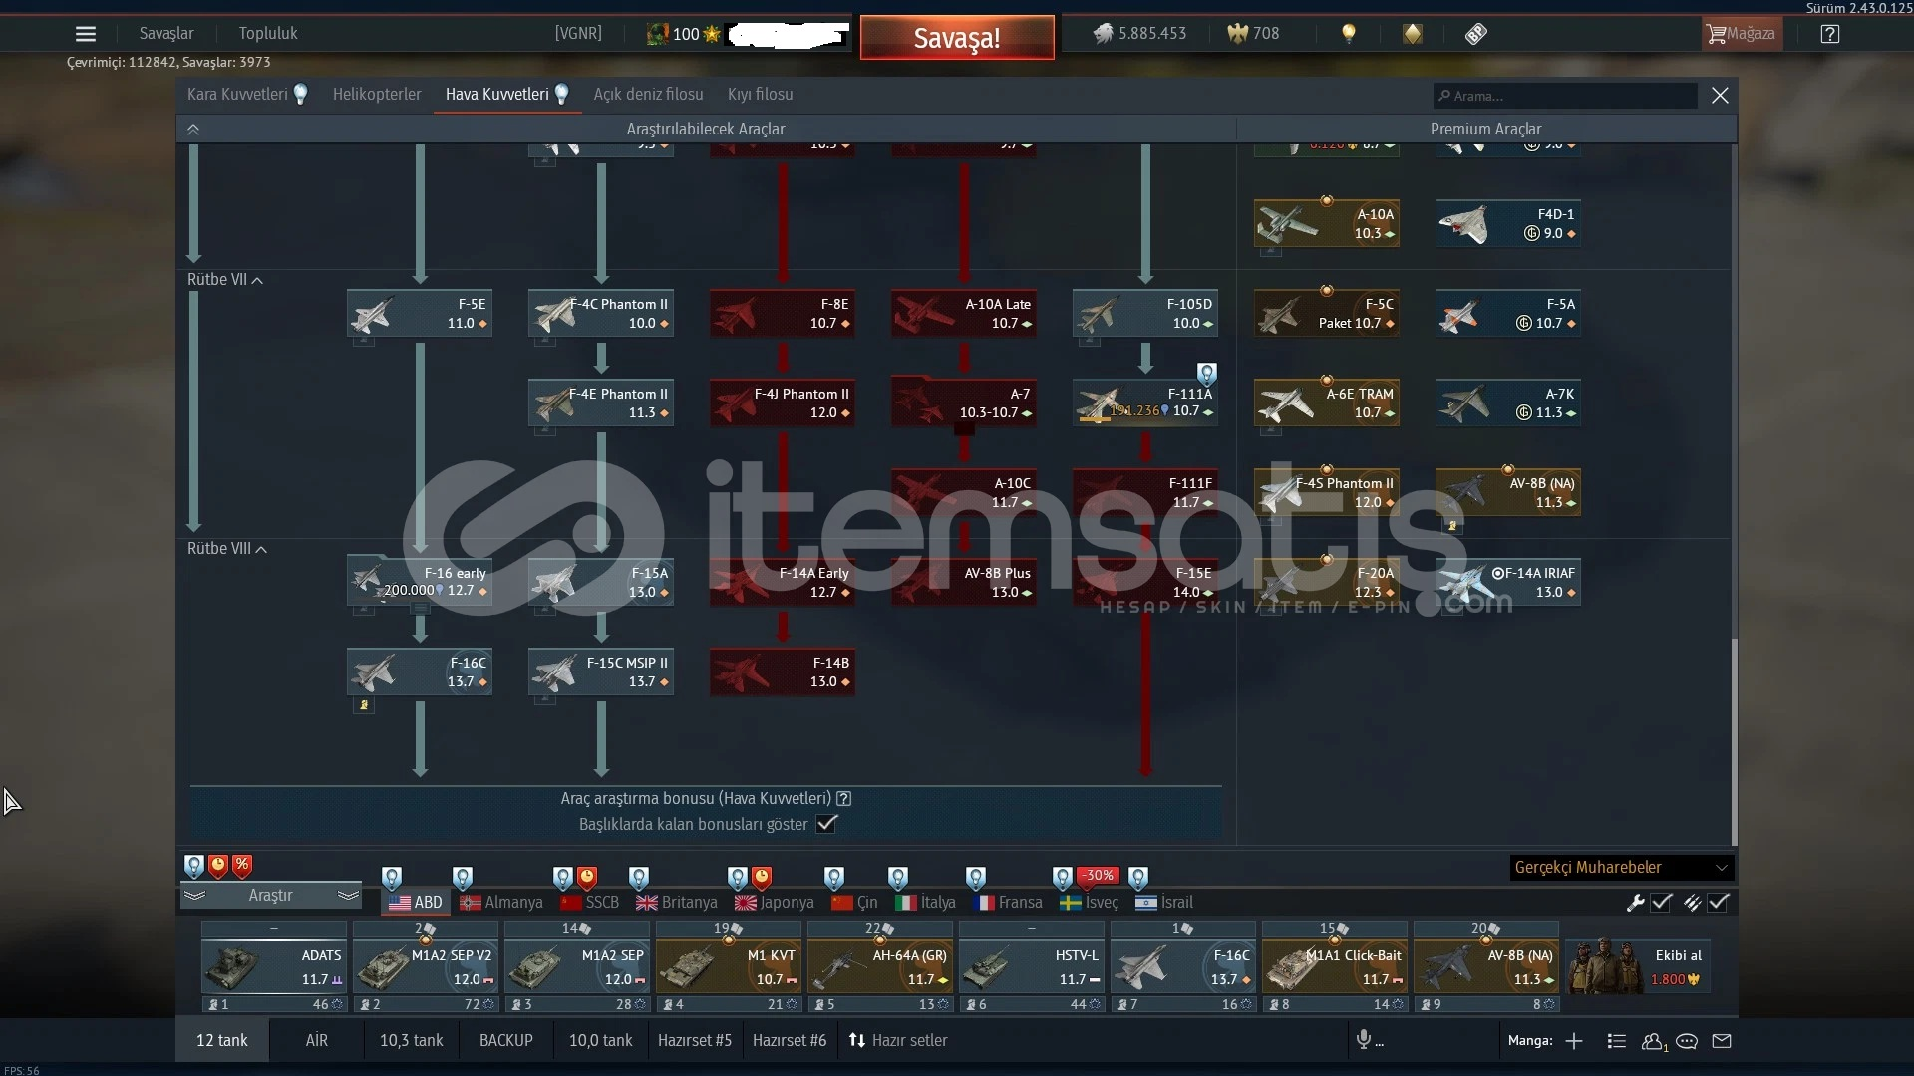Select the M1A2 SEP V2 slot

[x=426, y=965]
